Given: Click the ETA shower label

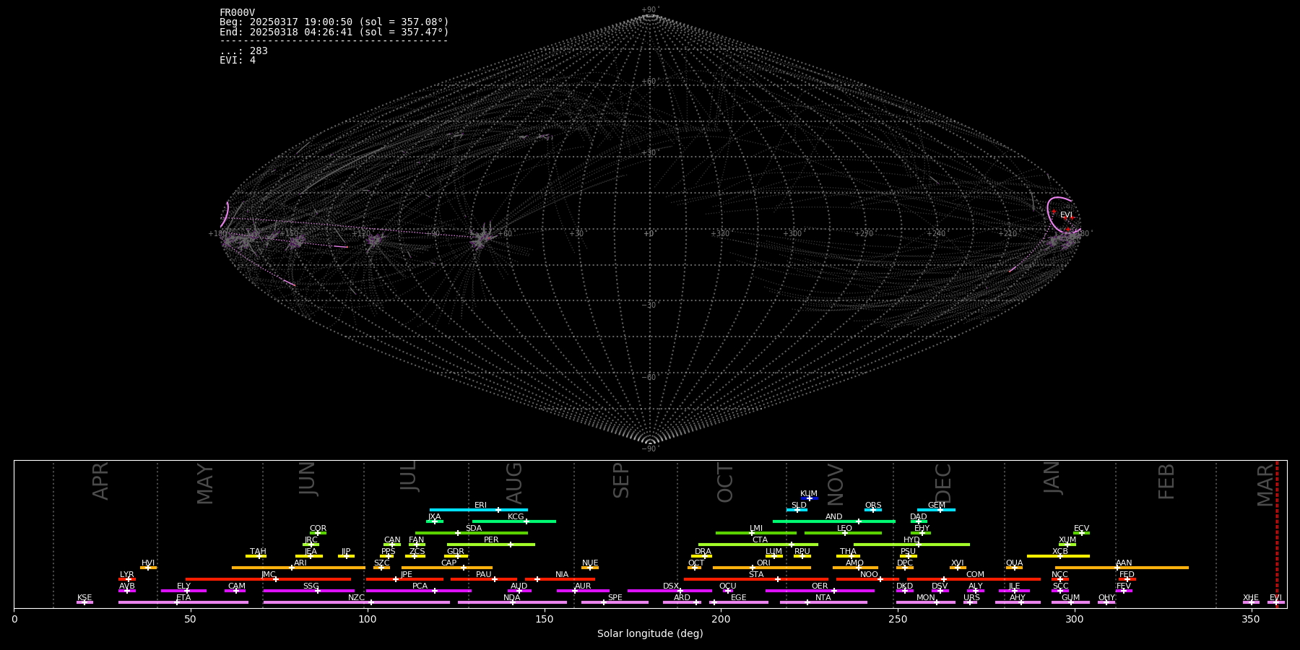Looking at the screenshot, I should tap(183, 598).
